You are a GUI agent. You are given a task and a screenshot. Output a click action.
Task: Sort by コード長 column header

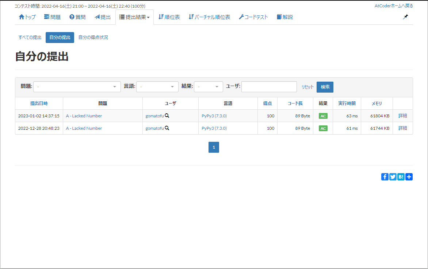coord(295,103)
